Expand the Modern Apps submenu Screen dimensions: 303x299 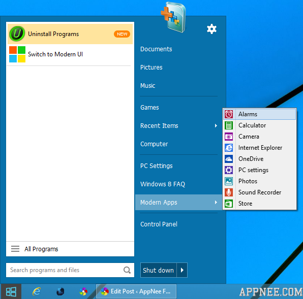tap(178, 203)
